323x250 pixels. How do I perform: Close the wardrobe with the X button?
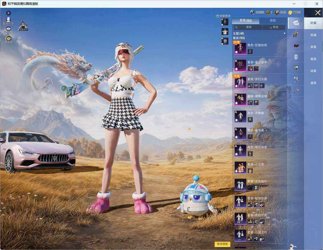[x=318, y=13]
